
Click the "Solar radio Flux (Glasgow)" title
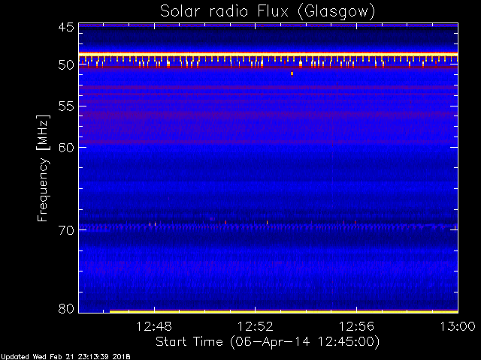[x=268, y=12]
